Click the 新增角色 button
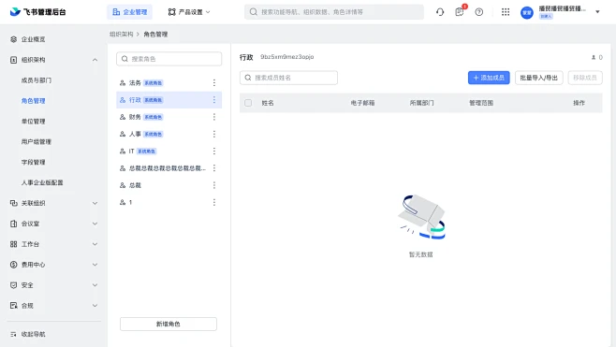Screen dimensions: 616x347 tap(169, 324)
